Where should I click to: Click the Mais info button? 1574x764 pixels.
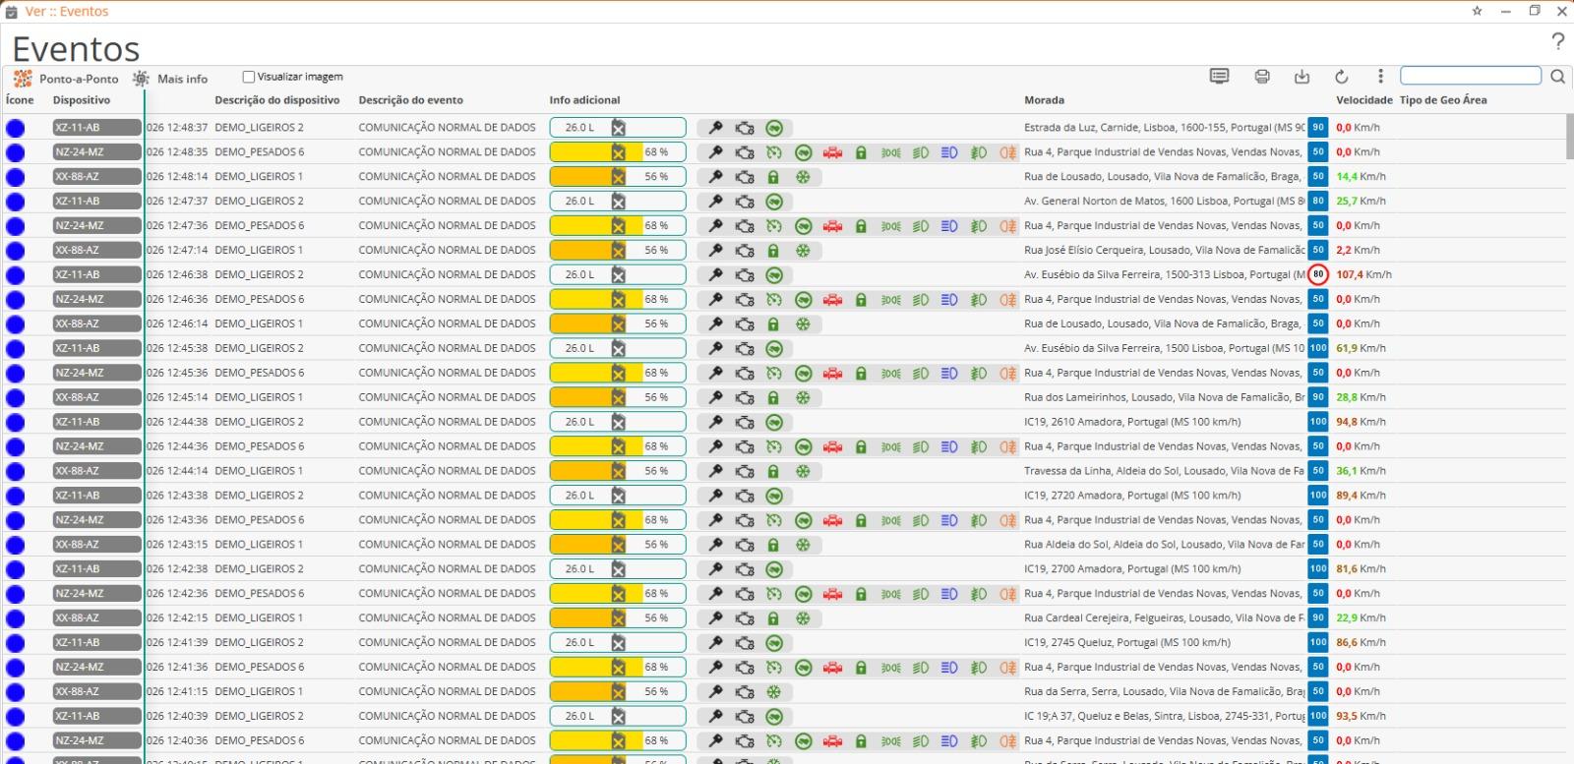pyautogui.click(x=171, y=79)
